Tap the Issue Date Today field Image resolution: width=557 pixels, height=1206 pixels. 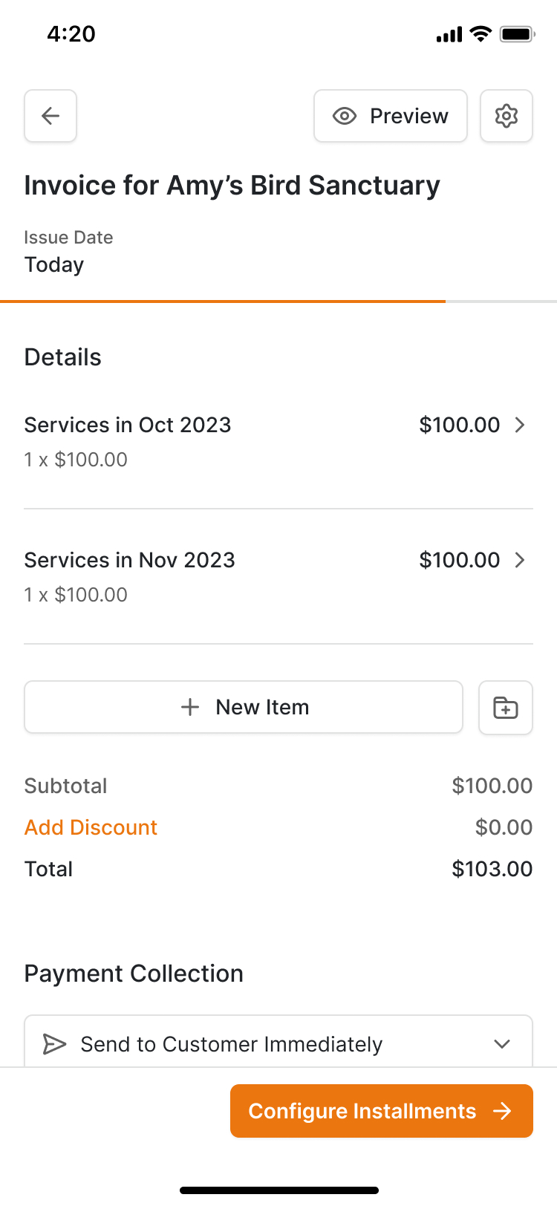tap(54, 264)
